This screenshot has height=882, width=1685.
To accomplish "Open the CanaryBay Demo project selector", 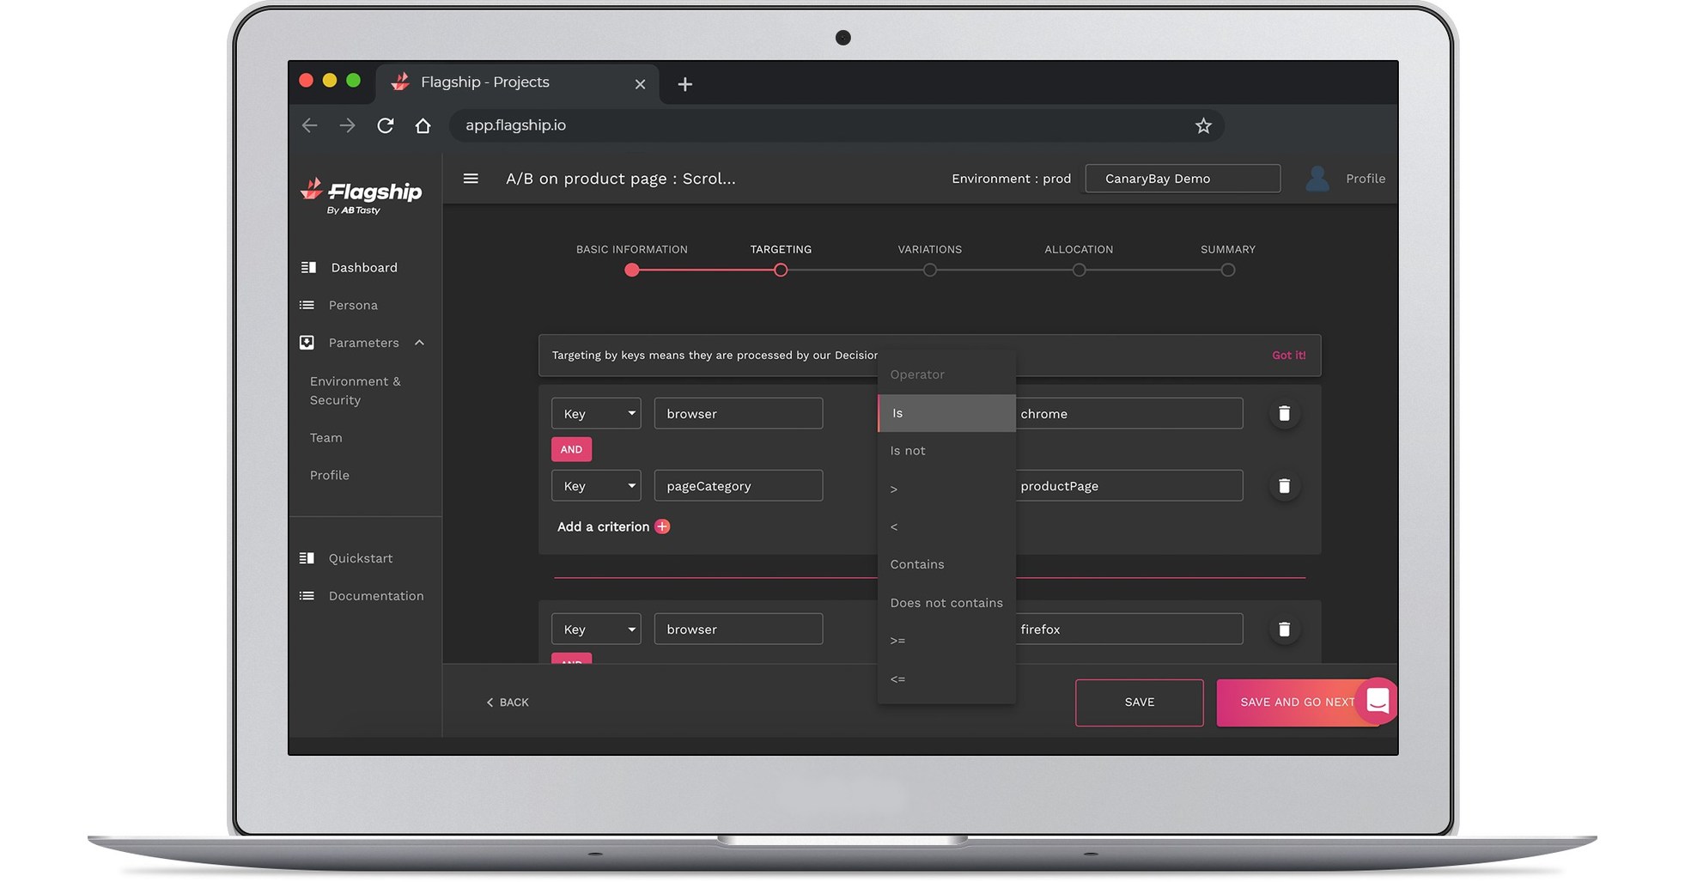I will tap(1182, 178).
